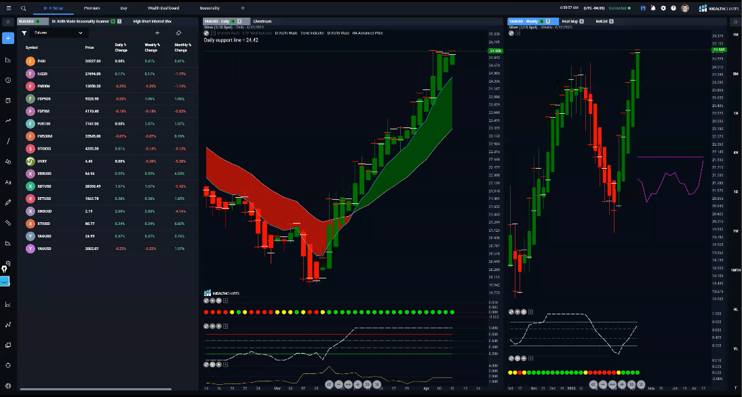Switch to the Premium workspace tab
This screenshot has height=397, width=742.
point(92,8)
